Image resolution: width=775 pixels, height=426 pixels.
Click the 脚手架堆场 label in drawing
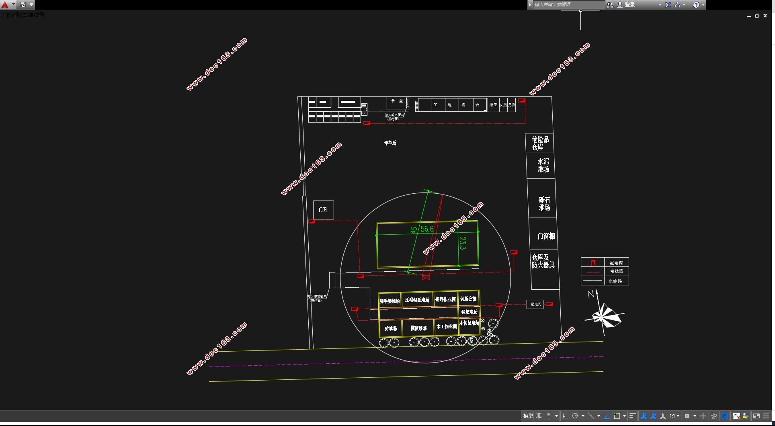point(390,301)
